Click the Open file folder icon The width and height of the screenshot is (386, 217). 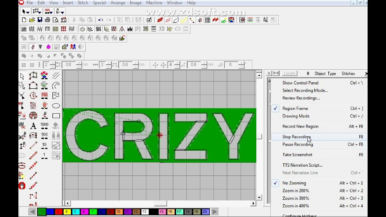coord(32,20)
